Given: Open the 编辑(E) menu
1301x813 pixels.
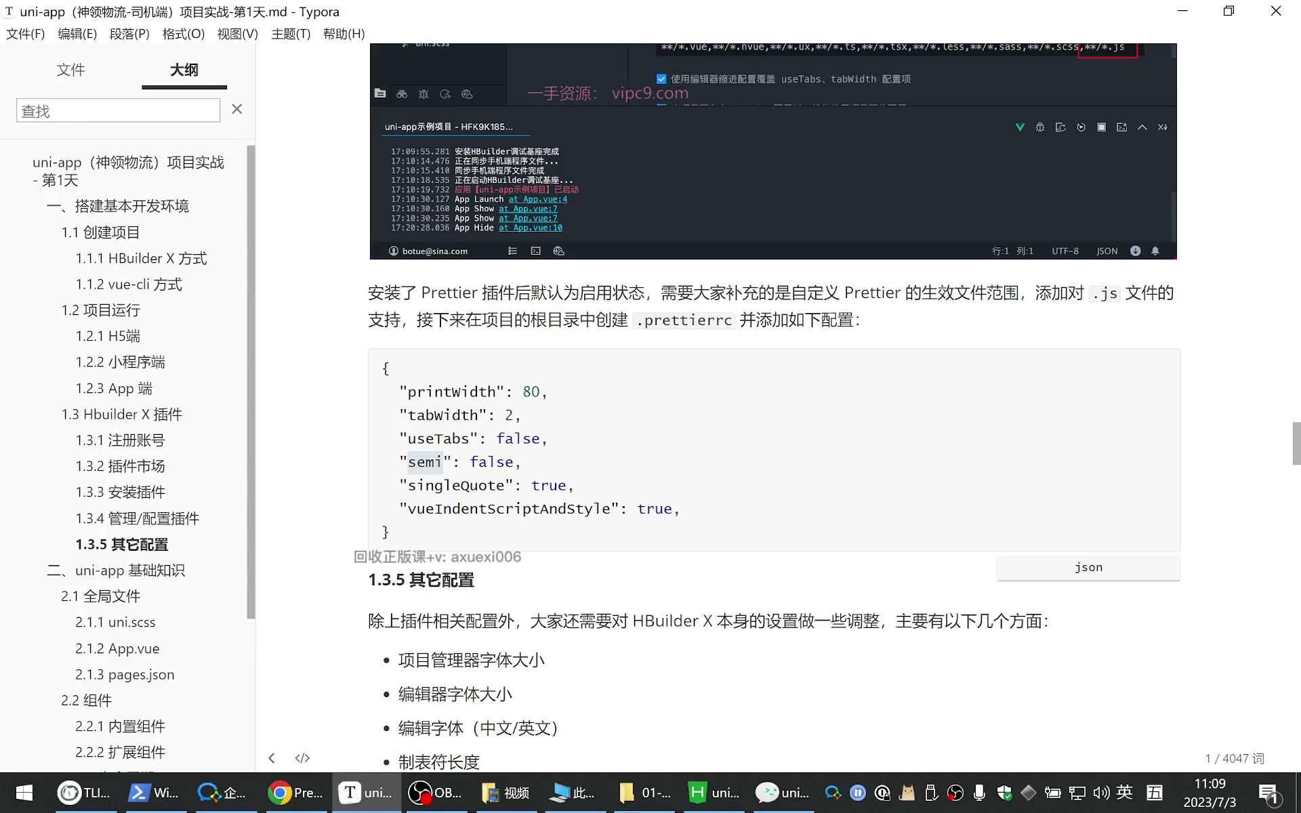Looking at the screenshot, I should pos(77,34).
